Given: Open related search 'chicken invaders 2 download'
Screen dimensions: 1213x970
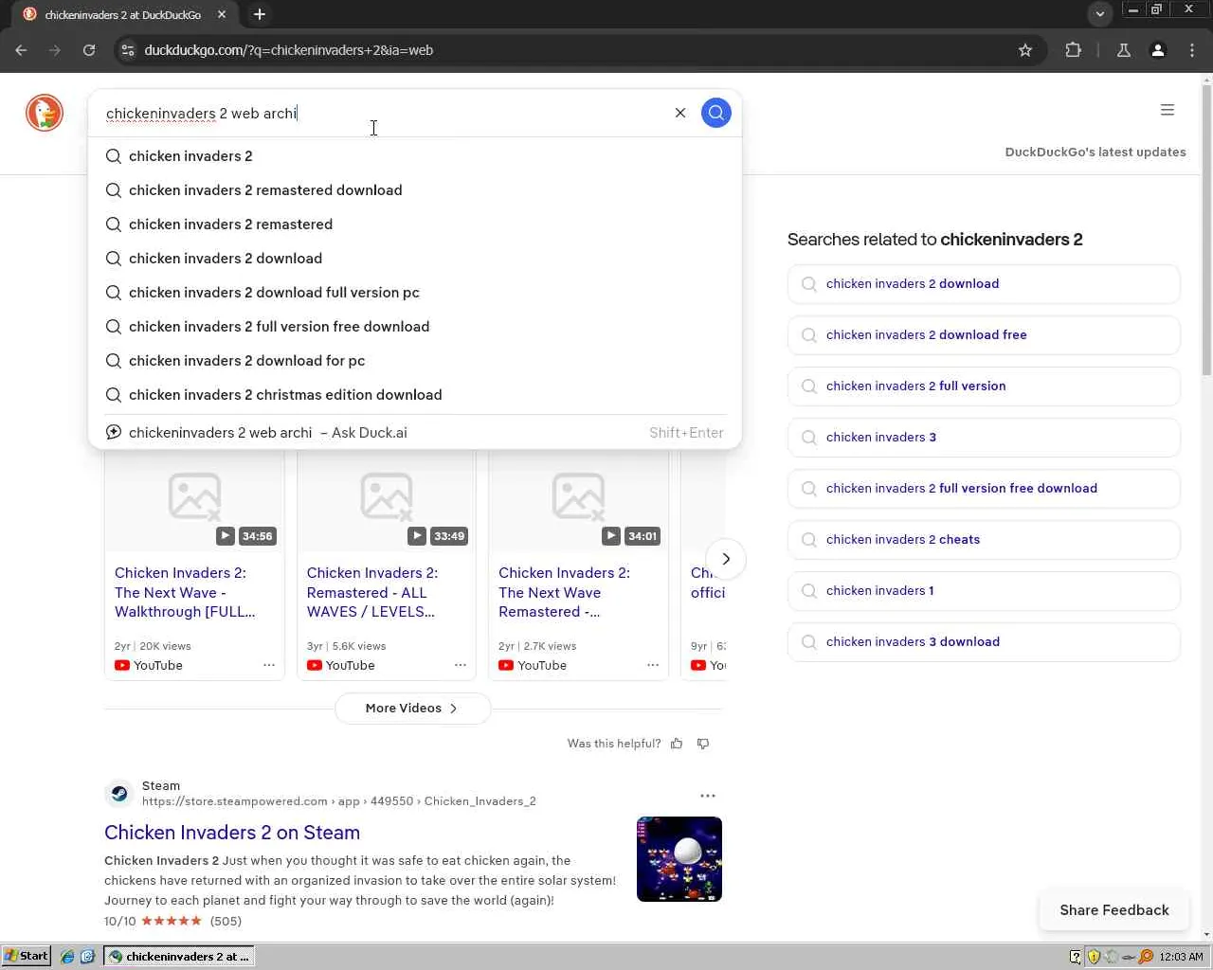Looking at the screenshot, I should point(984,284).
